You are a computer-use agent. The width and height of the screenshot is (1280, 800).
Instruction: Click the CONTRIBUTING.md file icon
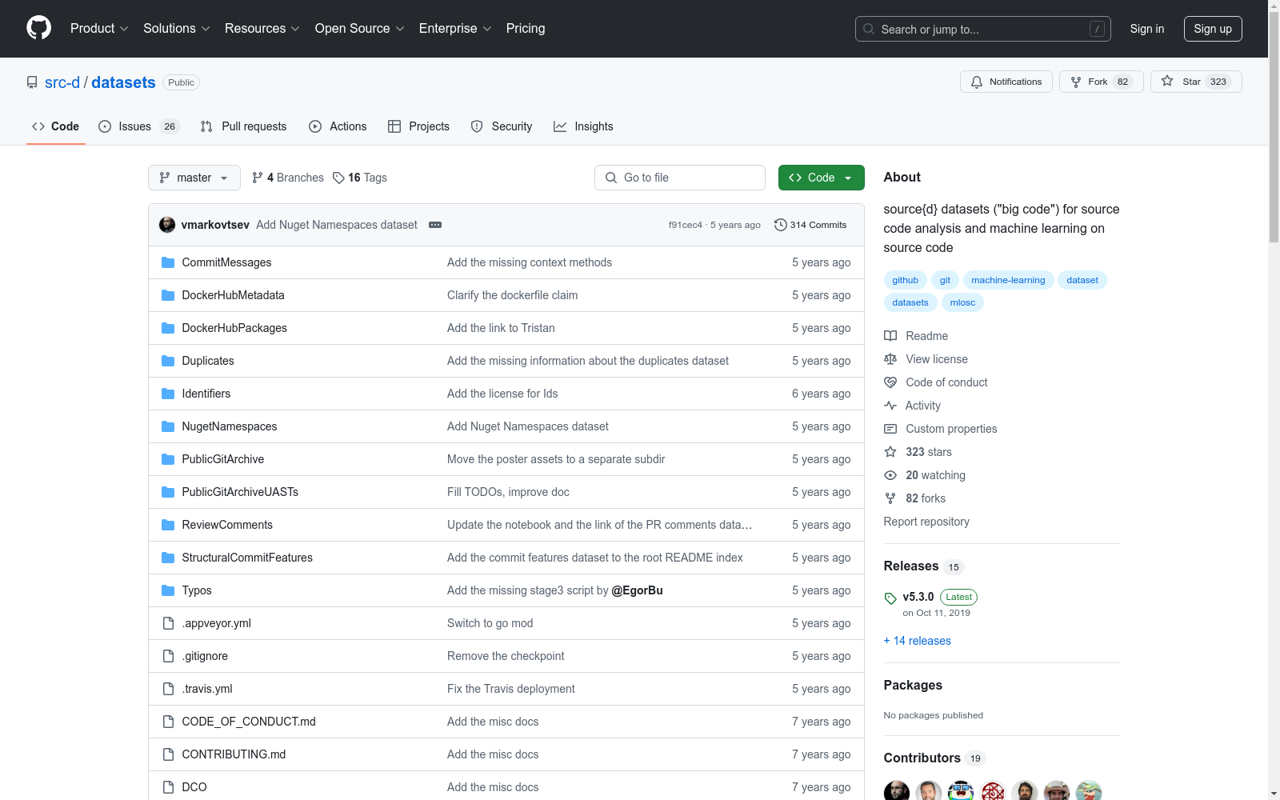coord(168,754)
